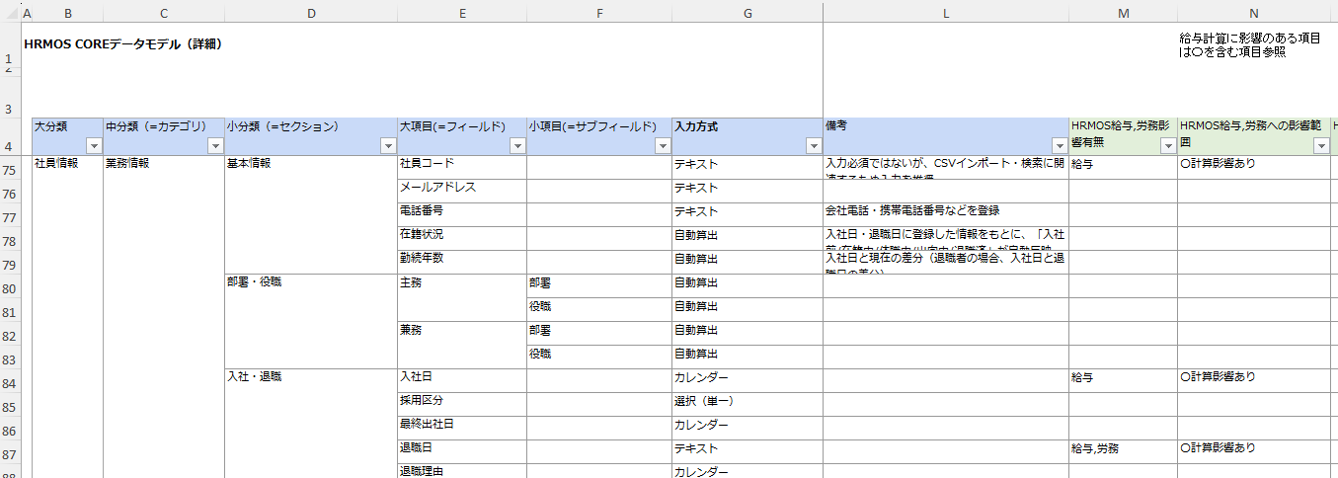Viewport: 1338px width, 478px height.
Task: Click the cell containing 社員コード
Action: click(x=460, y=164)
